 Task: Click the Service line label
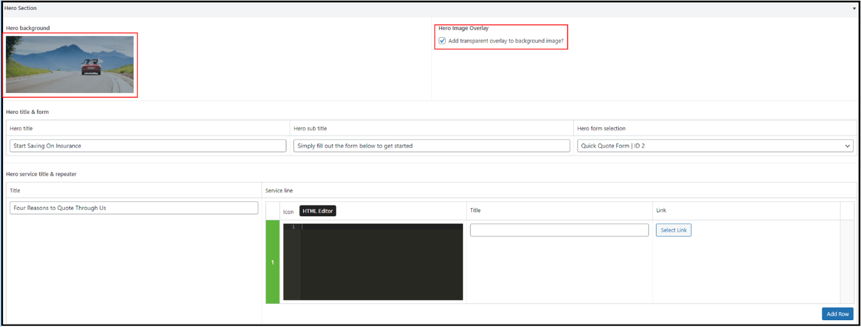pos(279,190)
